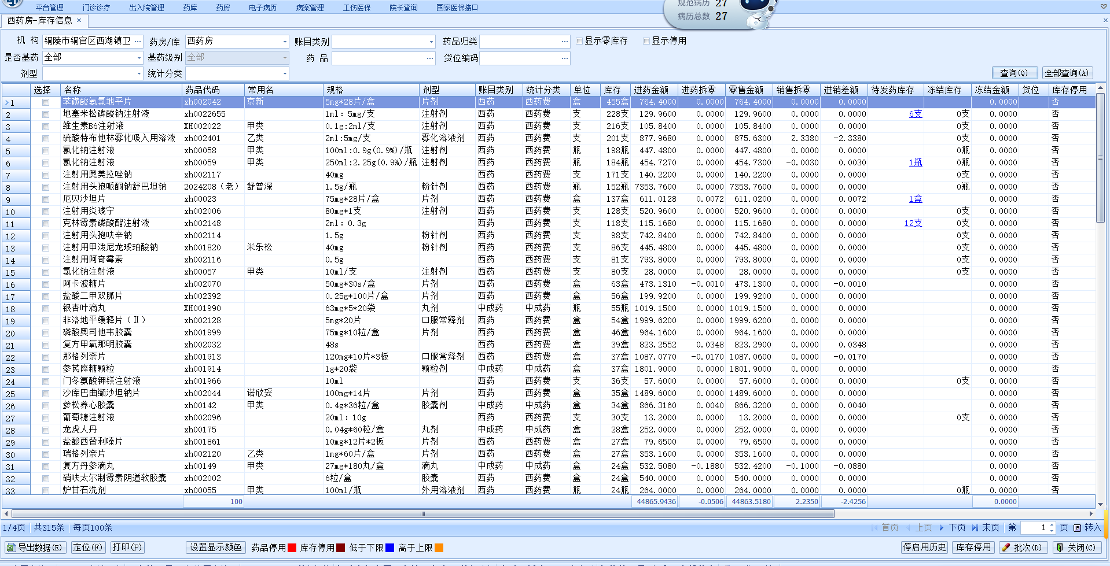Click the 查询(Q) button

(1014, 73)
